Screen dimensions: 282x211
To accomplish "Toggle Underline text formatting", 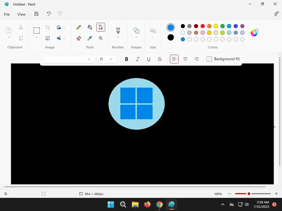I will (x=148, y=59).
